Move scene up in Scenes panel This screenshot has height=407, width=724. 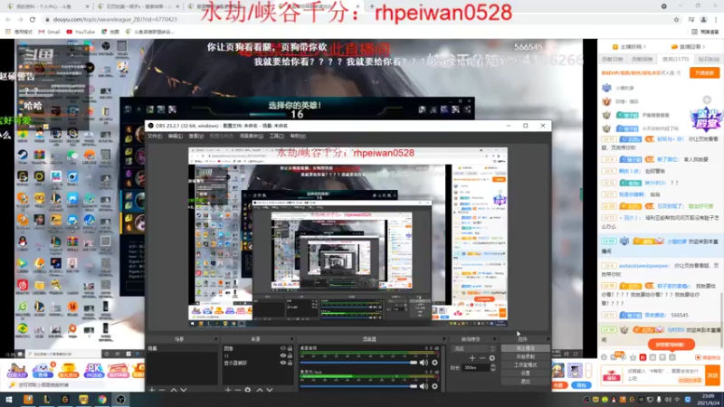(x=174, y=390)
